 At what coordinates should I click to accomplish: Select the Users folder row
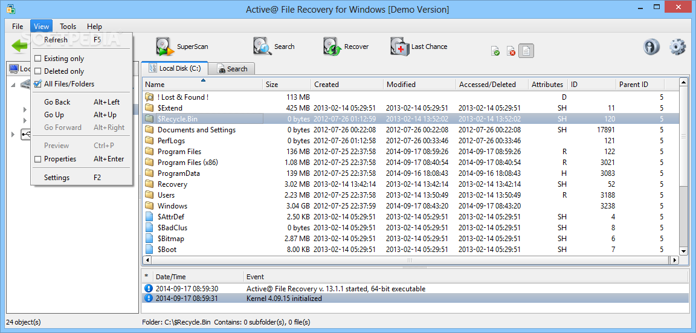pyautogui.click(x=410, y=195)
